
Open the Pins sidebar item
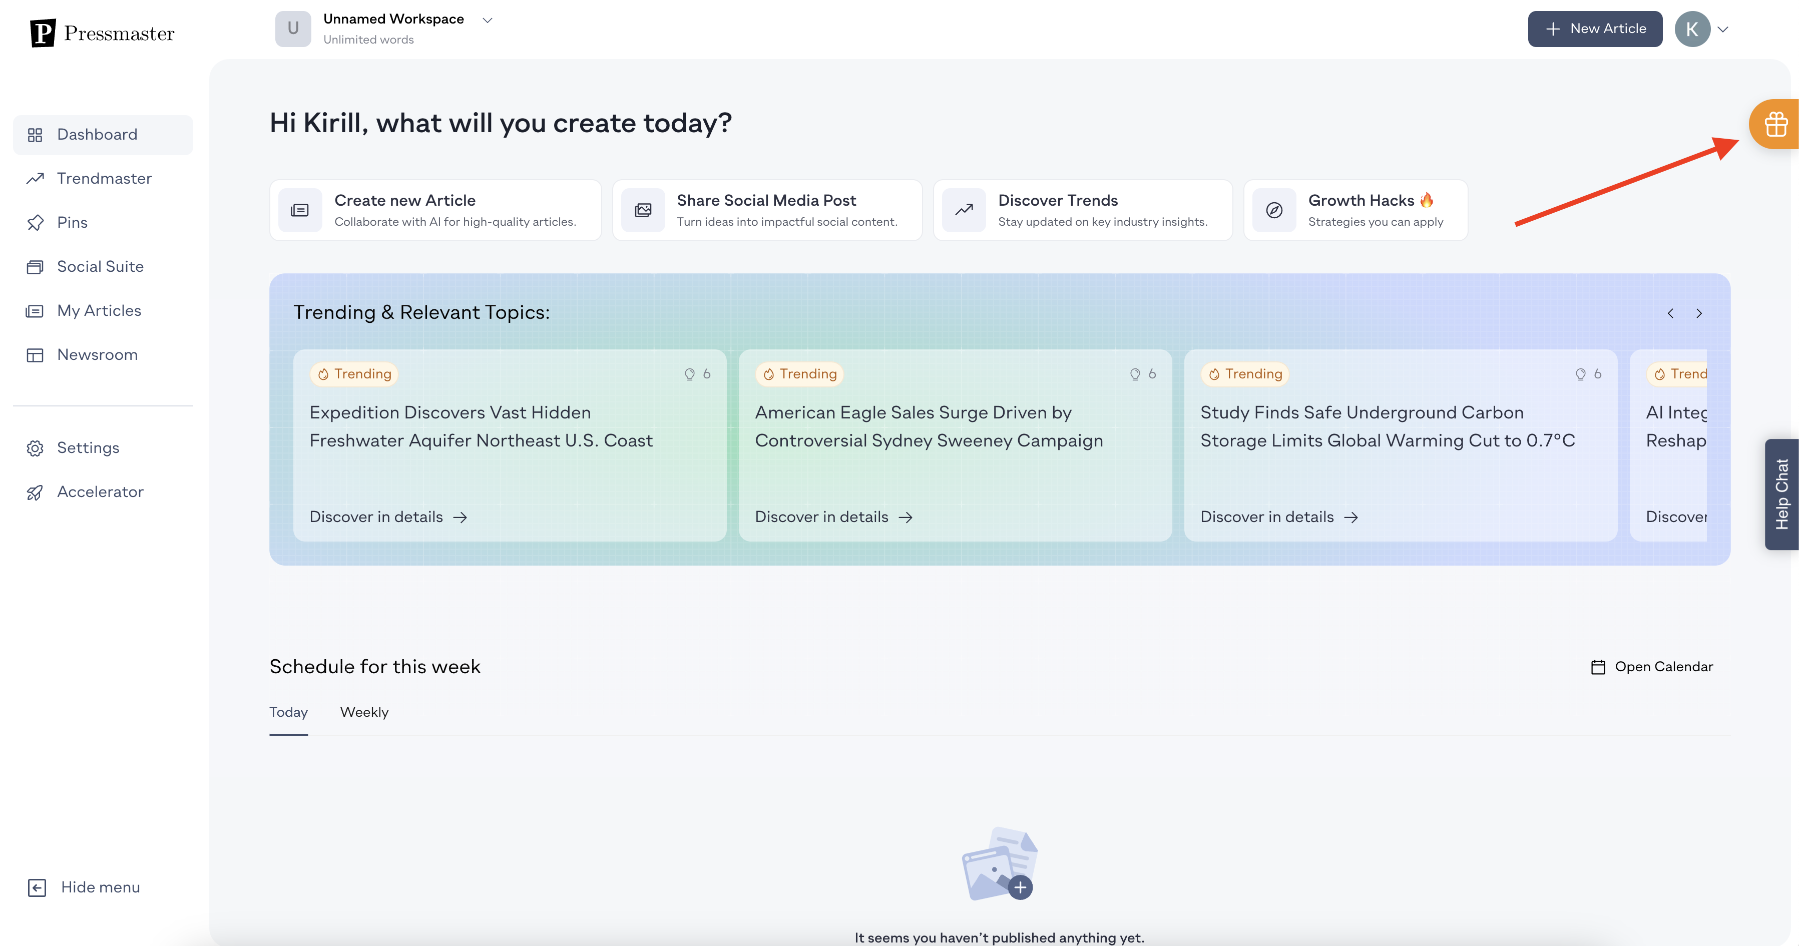tap(72, 223)
